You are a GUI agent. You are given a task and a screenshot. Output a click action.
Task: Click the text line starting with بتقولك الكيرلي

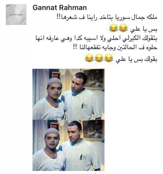[x=96, y=39]
